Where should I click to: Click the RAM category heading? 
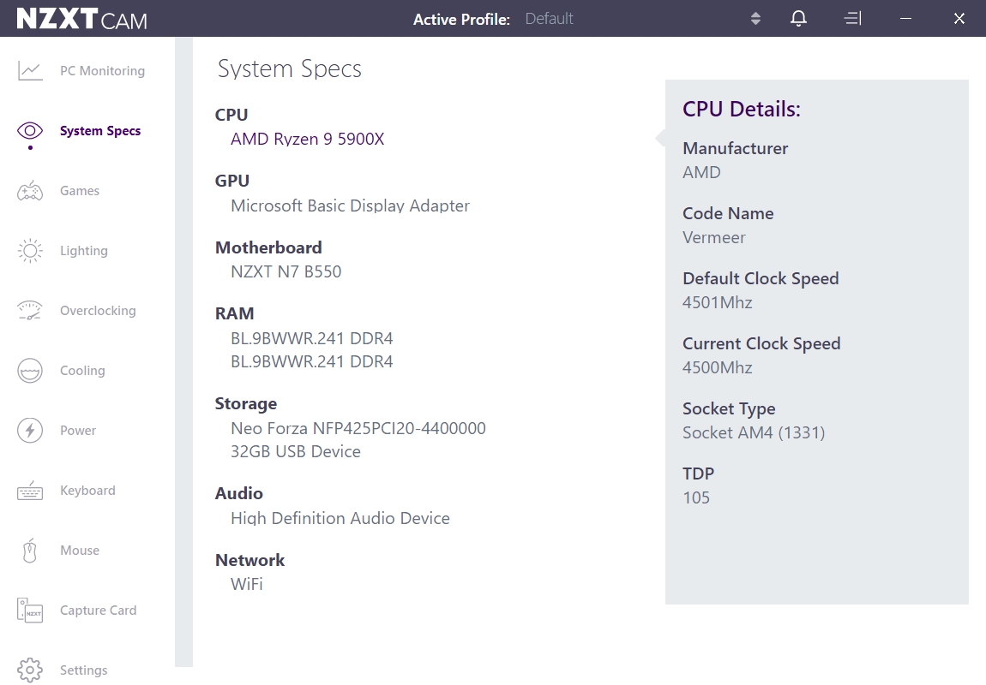coord(235,313)
